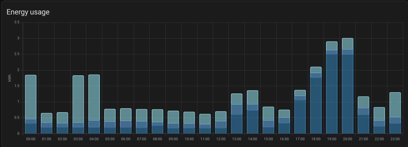Image resolution: width=408 pixels, height=147 pixels.
Task: Click the teal top of the 11:00 bar
Action: (205, 119)
